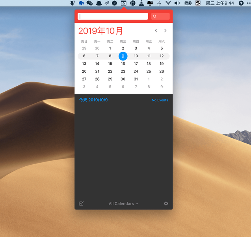
Task: Open the settings gear icon
Action: pos(166,203)
